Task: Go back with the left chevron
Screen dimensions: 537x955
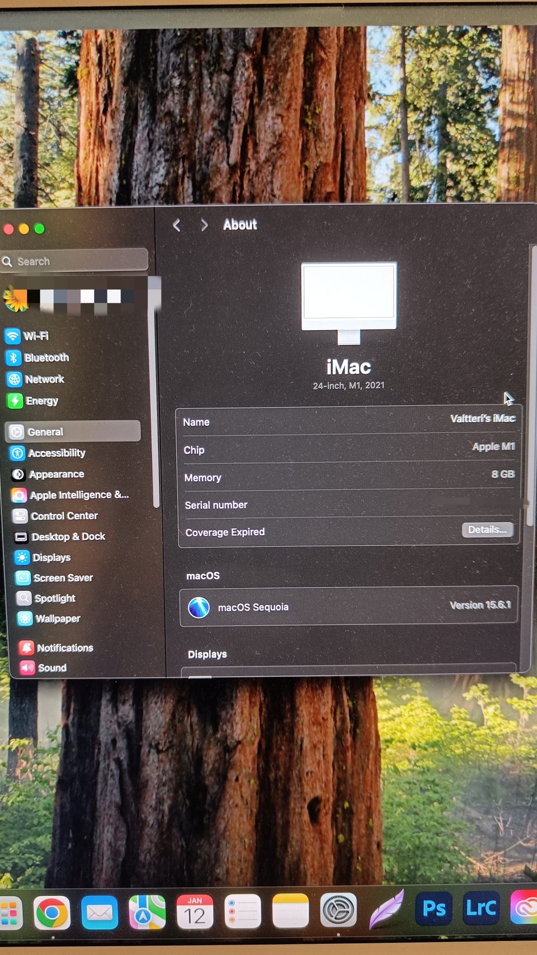Action: point(177,225)
